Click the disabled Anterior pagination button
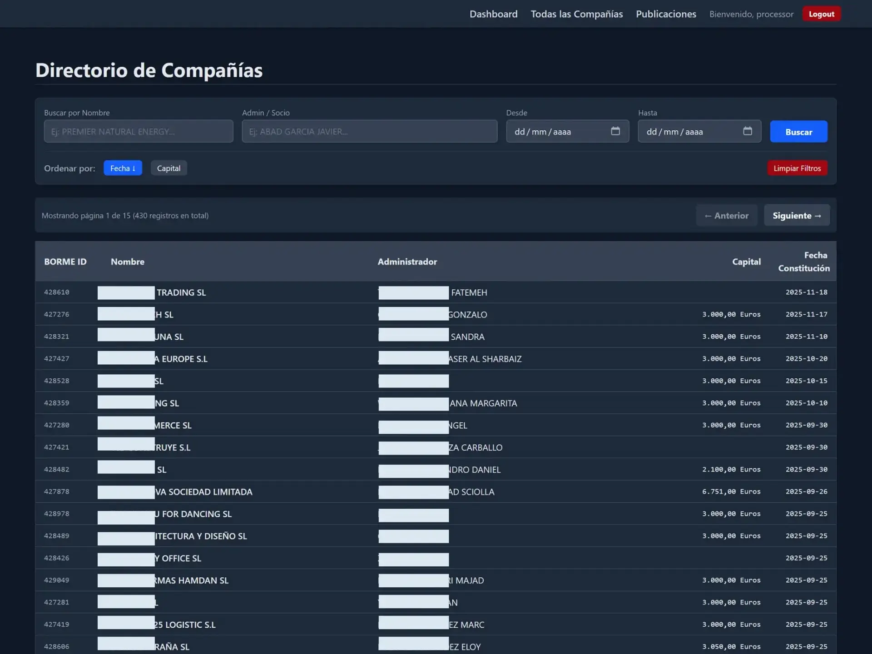The height and width of the screenshot is (654, 872). [726, 215]
